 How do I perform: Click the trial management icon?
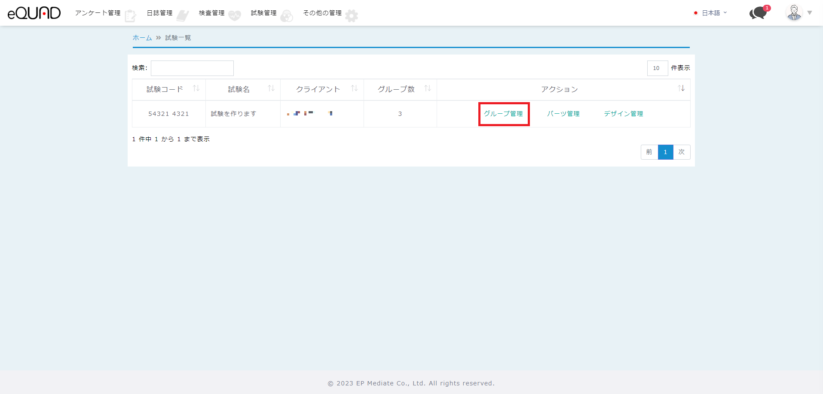(x=287, y=16)
